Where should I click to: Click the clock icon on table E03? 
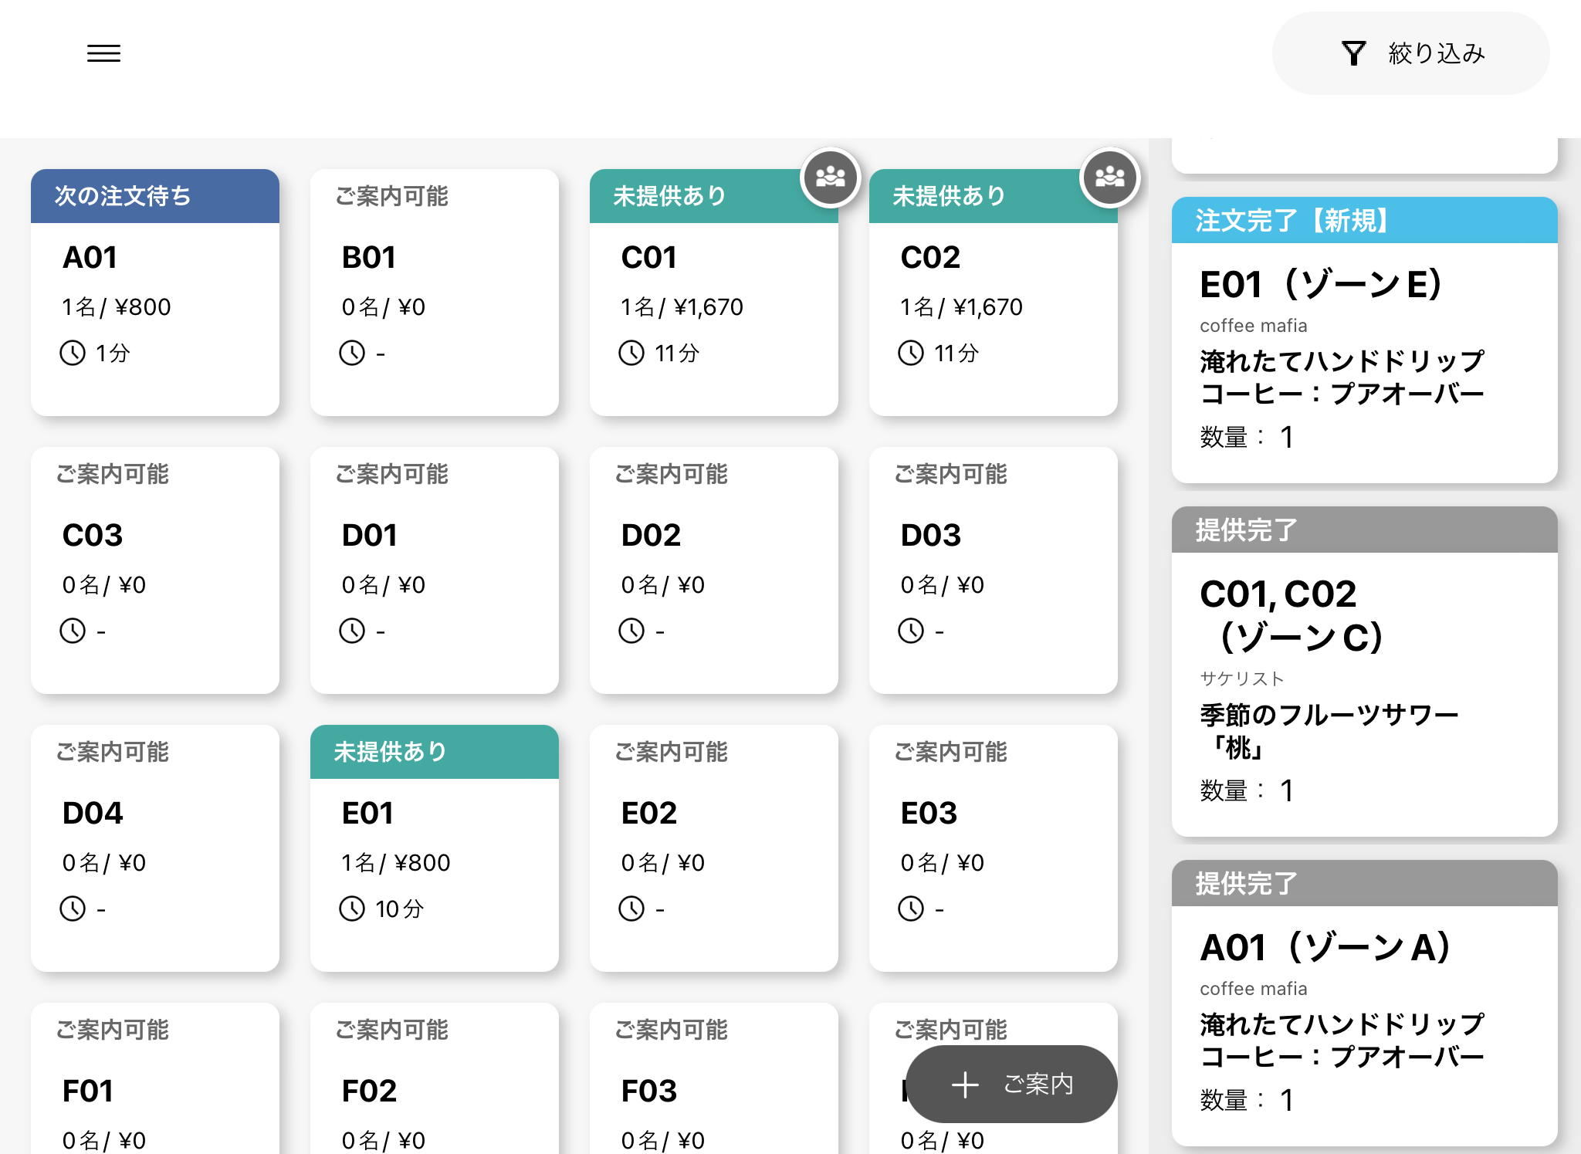911,909
